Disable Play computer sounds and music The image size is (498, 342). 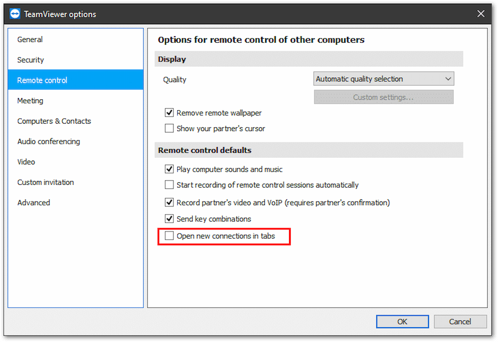click(x=169, y=169)
